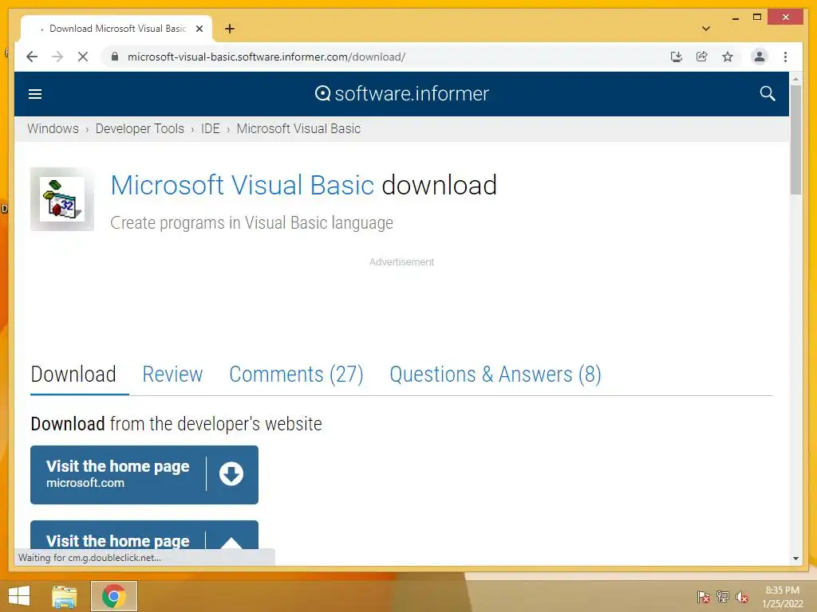The image size is (817, 612).
Task: Open the Windows Start button
Action: [19, 596]
